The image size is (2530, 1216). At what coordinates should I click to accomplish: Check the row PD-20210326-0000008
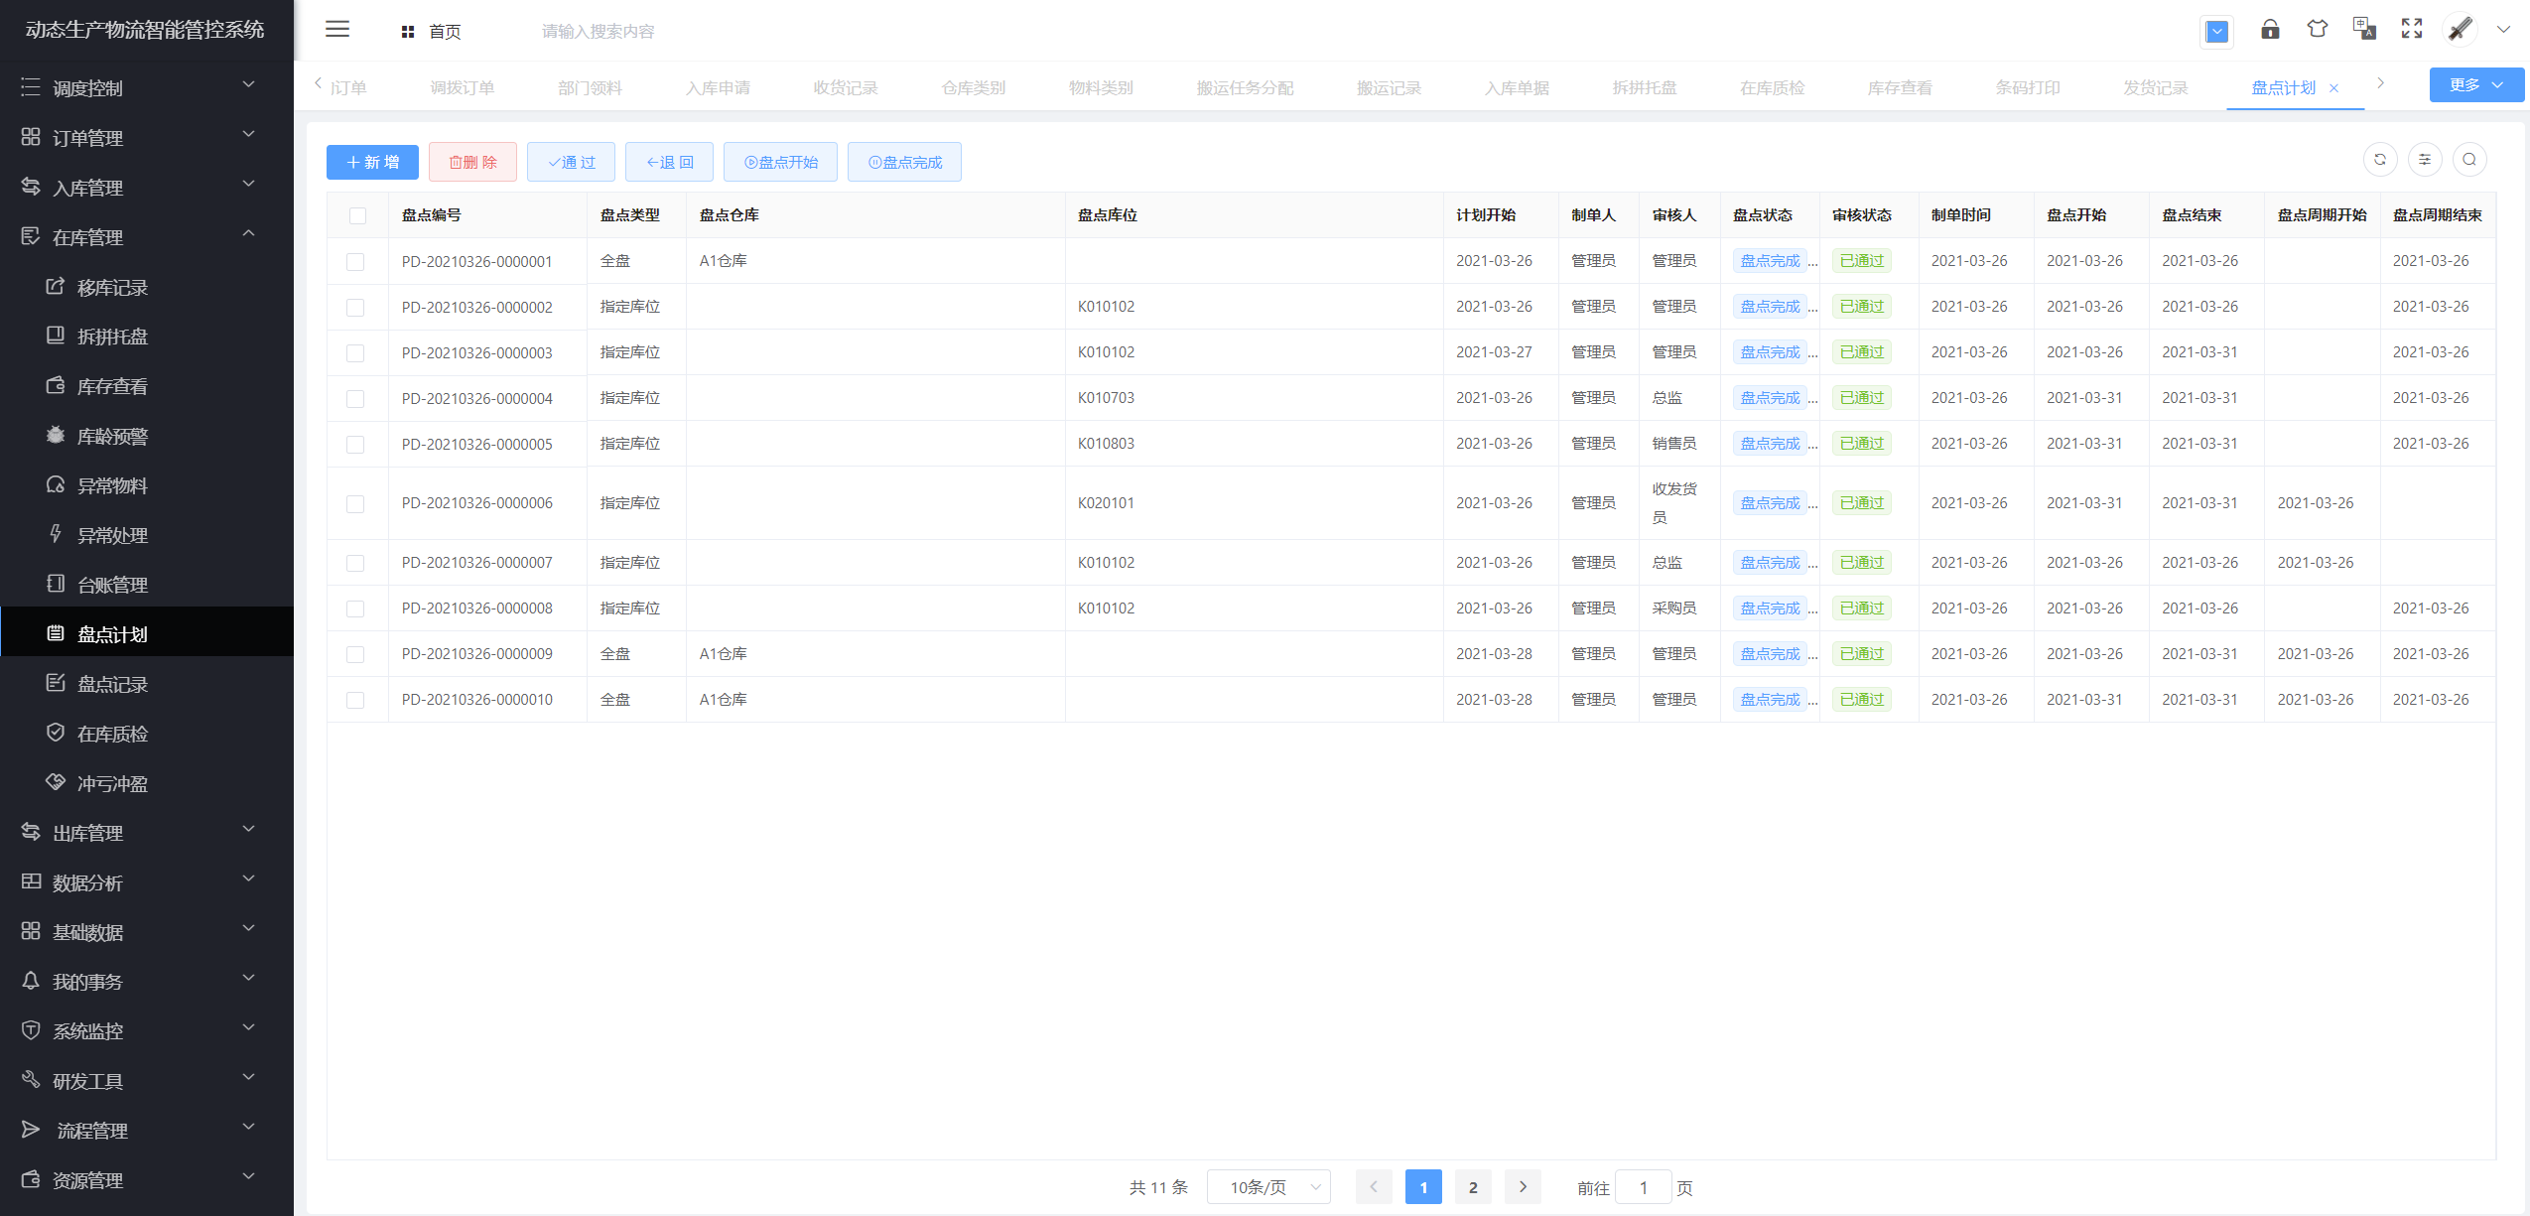coord(355,609)
